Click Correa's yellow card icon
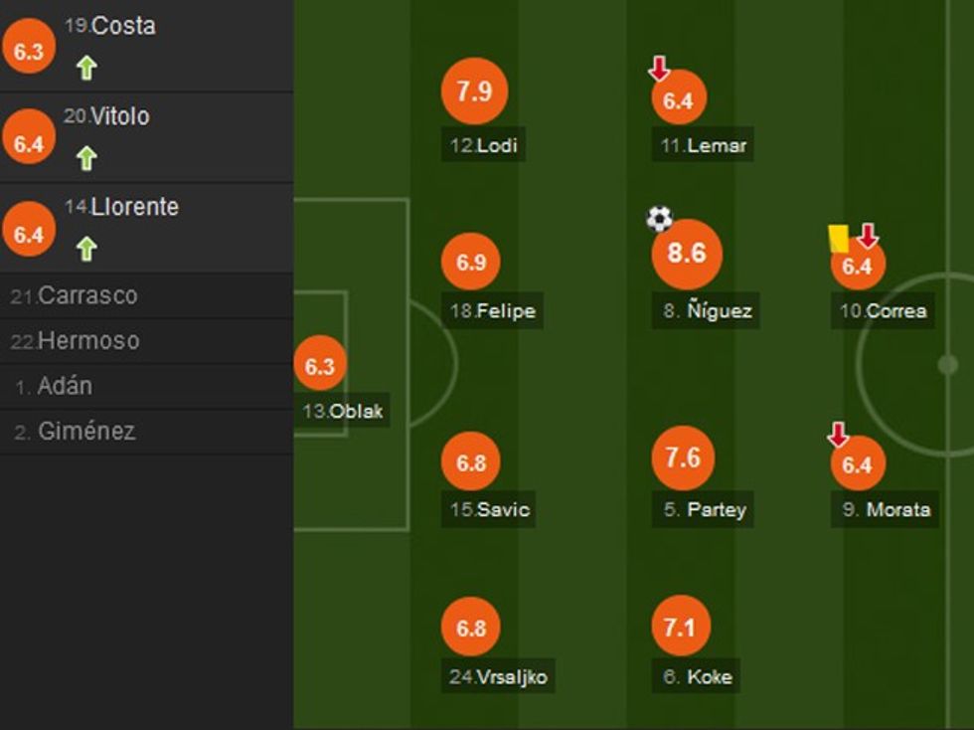 (837, 238)
